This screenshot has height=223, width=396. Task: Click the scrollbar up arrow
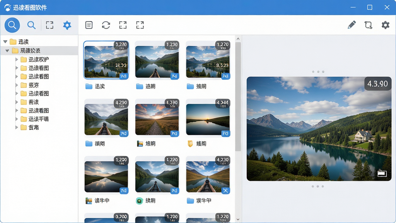[238, 39]
